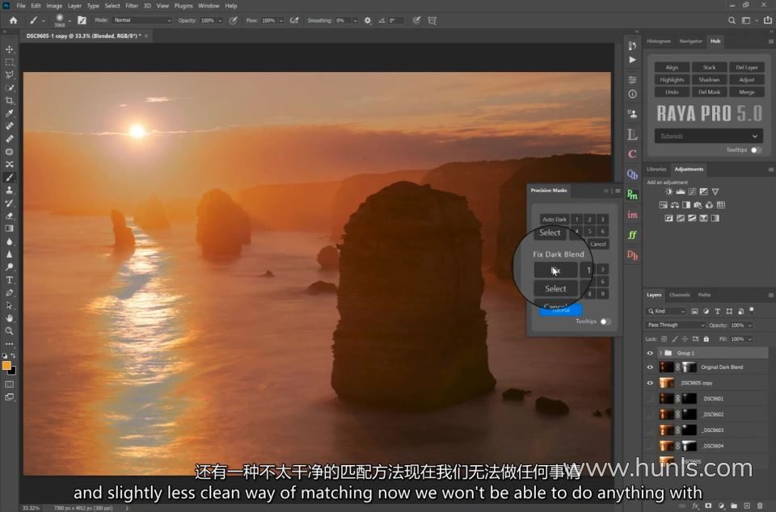The height and width of the screenshot is (512, 776).
Task: Select the Move tool
Action: point(10,49)
